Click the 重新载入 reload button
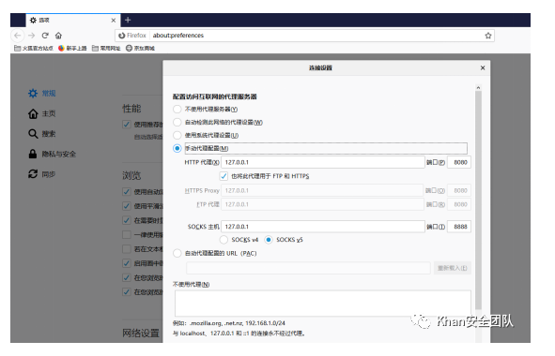 coord(453,268)
